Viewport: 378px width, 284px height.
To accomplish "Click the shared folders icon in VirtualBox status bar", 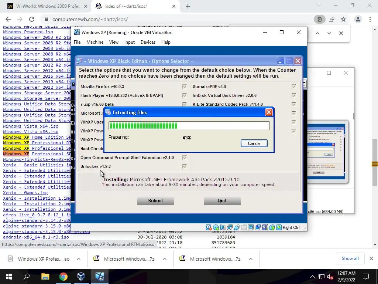I will pyautogui.click(x=244, y=227).
